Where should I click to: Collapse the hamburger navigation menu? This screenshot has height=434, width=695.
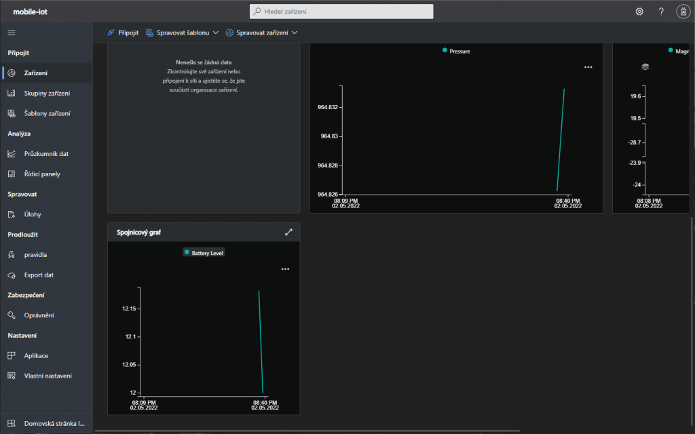(12, 33)
